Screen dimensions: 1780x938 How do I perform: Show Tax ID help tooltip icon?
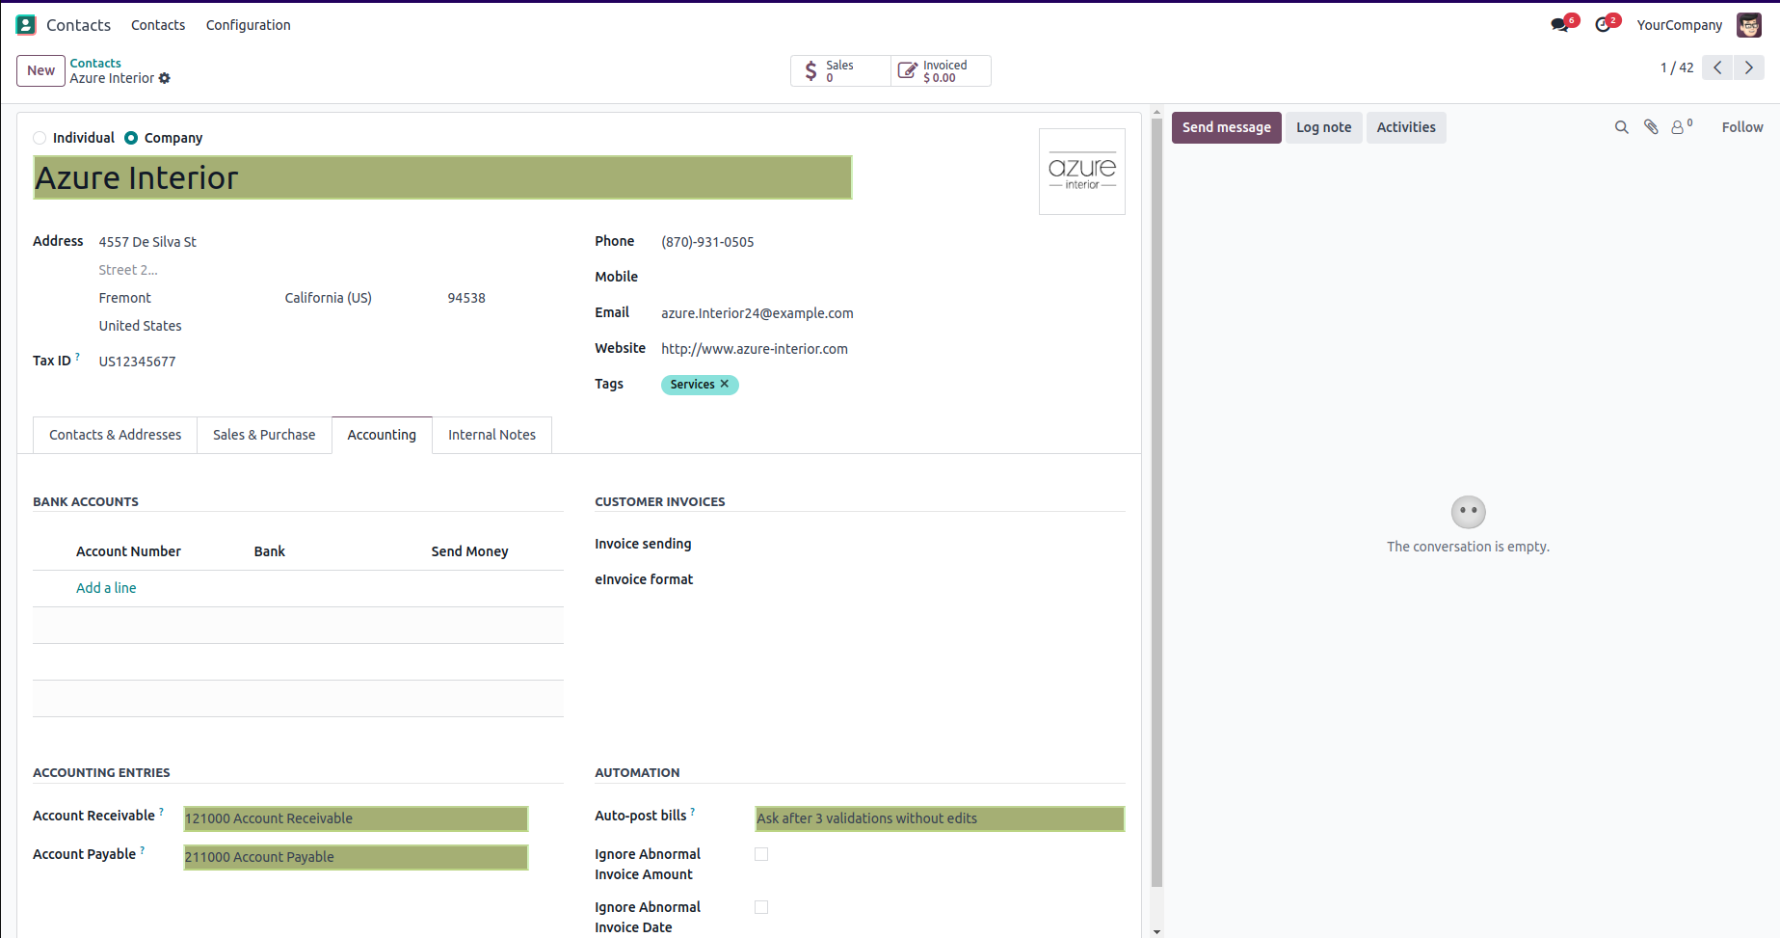coord(78,357)
